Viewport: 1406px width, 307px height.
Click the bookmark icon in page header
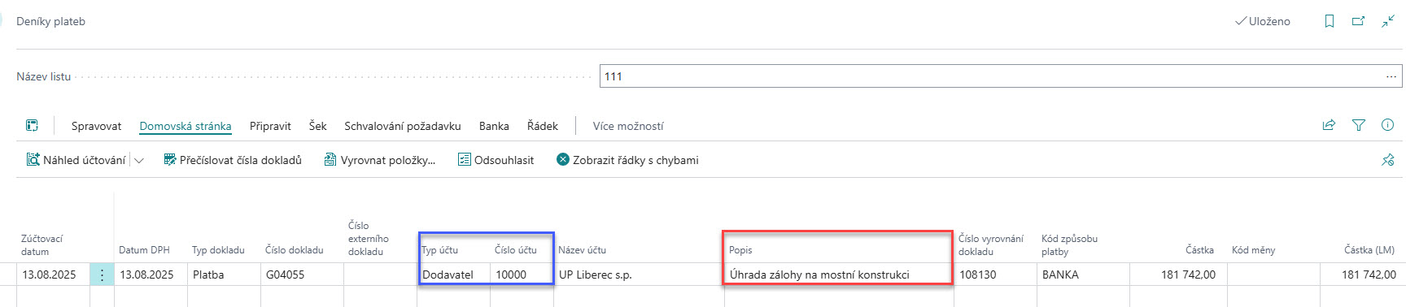[1330, 21]
